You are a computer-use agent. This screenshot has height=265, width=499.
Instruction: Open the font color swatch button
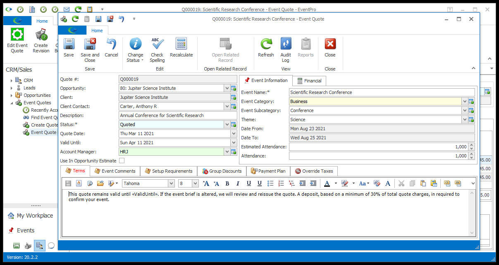tap(327, 183)
